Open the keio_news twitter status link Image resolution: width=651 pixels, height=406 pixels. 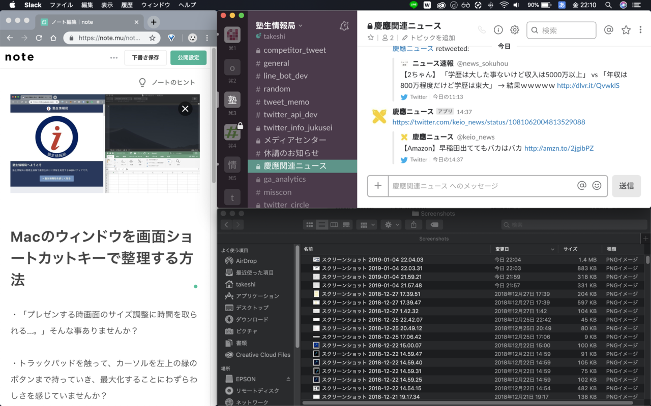click(x=489, y=122)
